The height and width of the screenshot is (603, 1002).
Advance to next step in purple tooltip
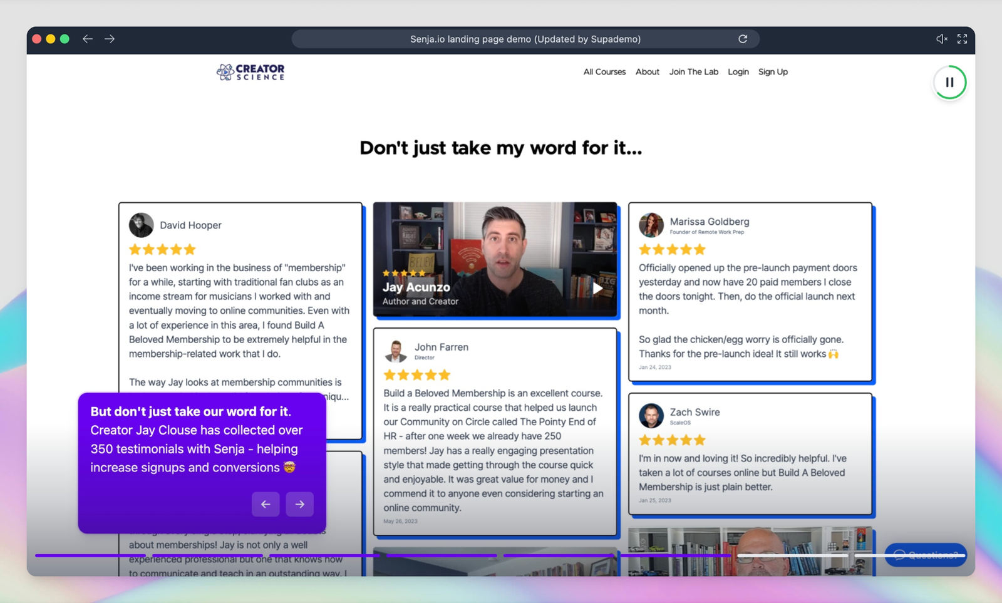(300, 504)
